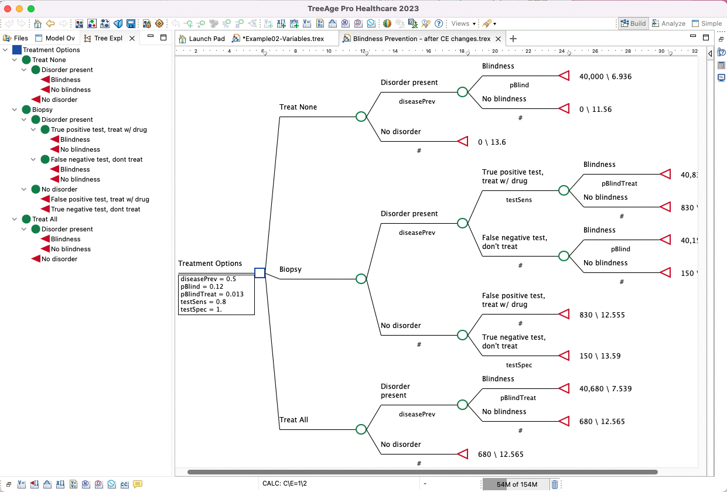The image size is (727, 492).
Task: Click the V= variables icon in bottom toolbar
Action: tap(22, 484)
